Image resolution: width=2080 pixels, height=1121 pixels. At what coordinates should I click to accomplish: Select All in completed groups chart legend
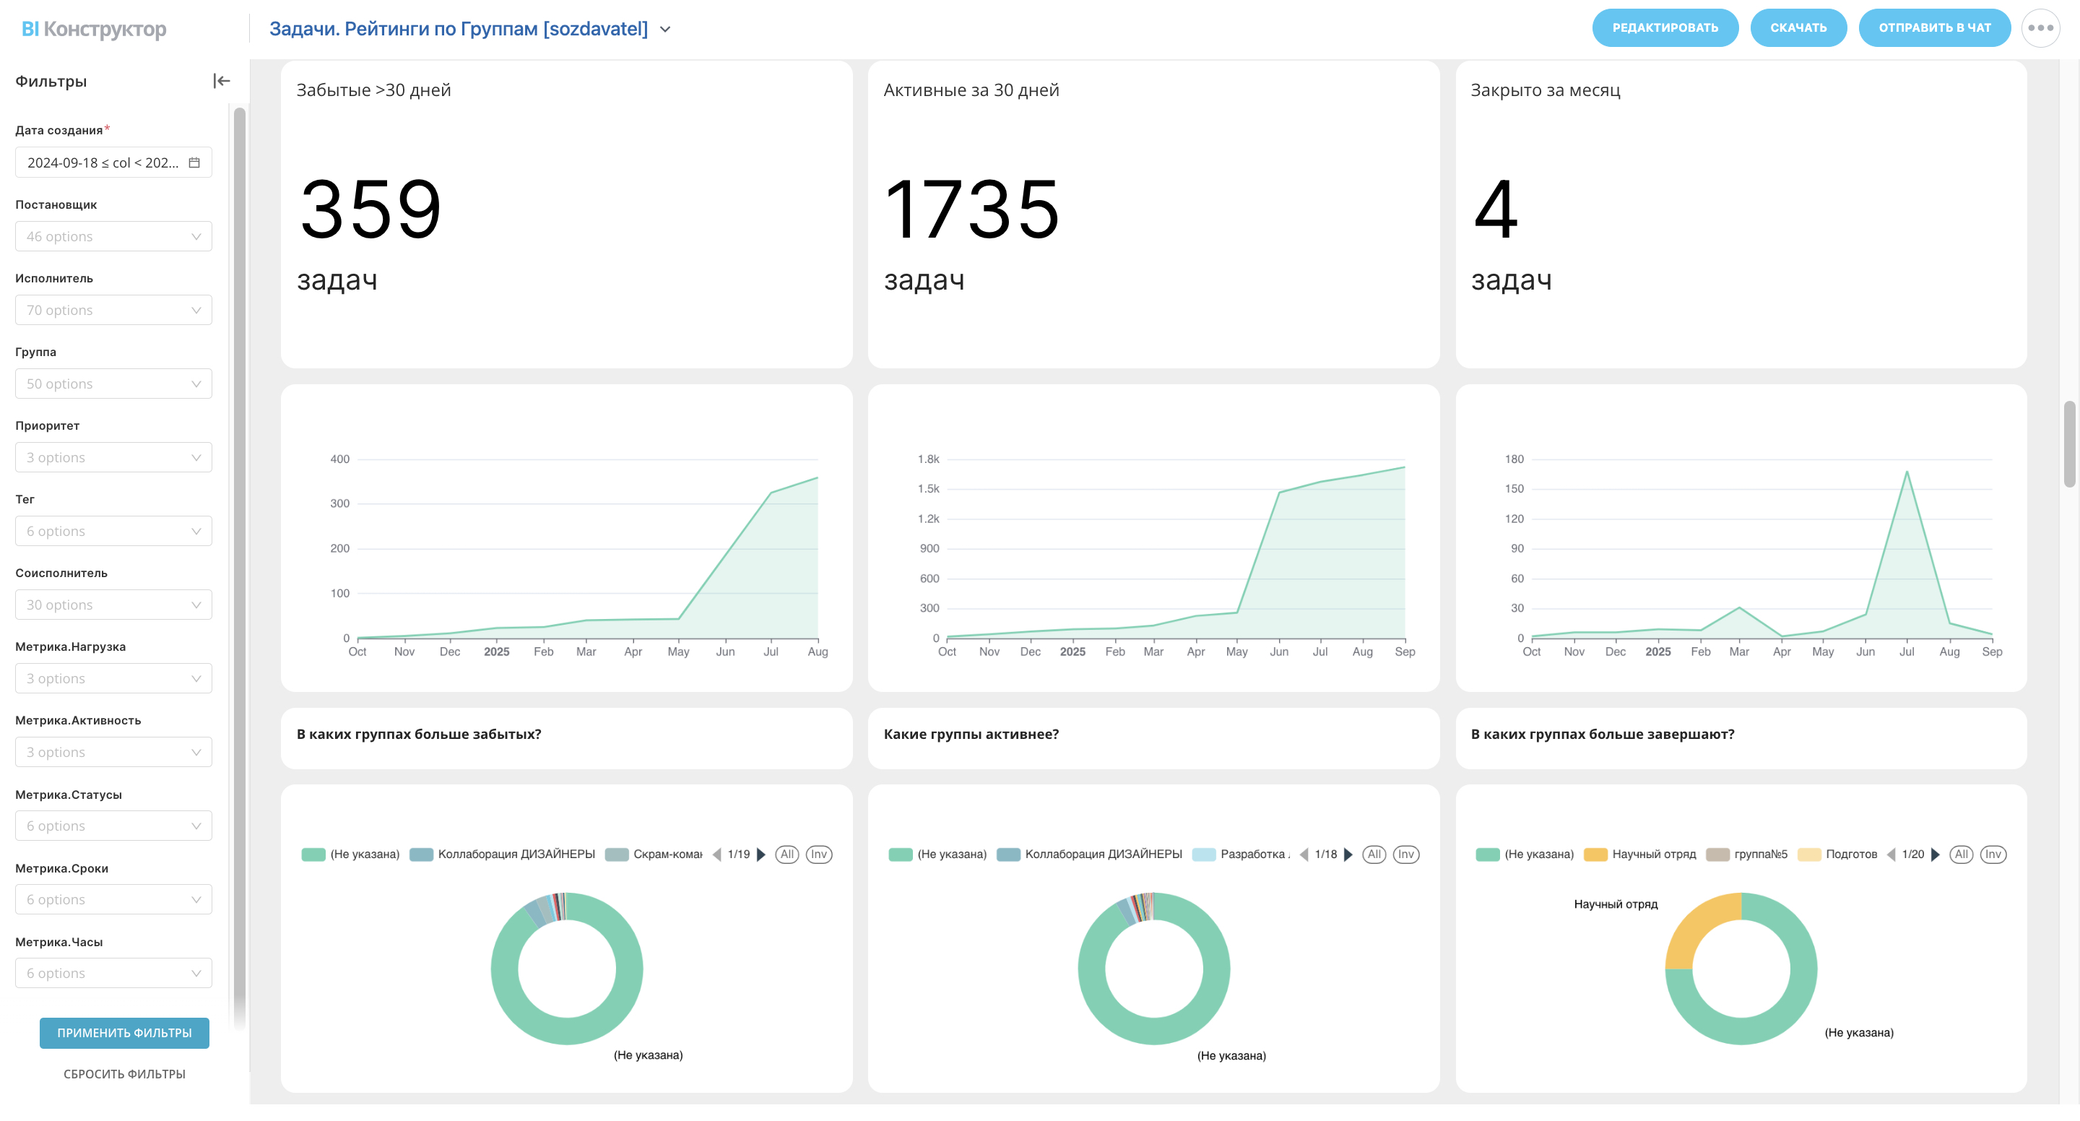[x=1961, y=854]
